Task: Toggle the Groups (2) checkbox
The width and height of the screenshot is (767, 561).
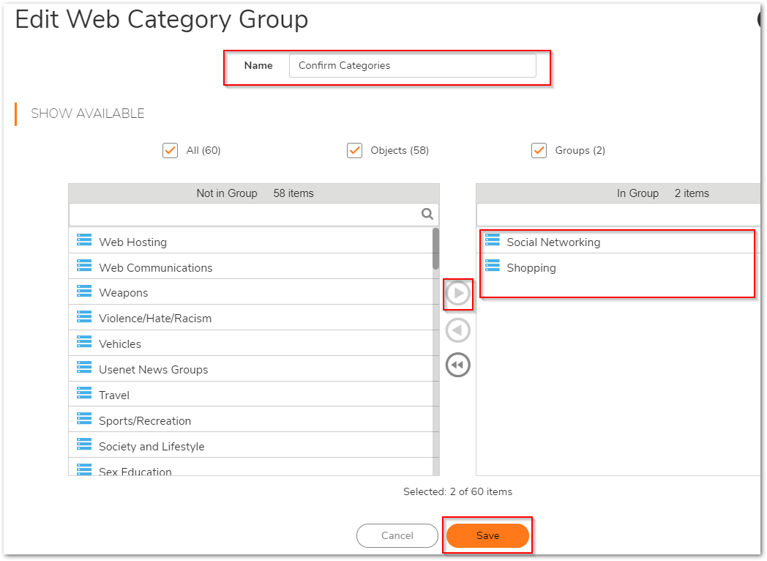Action: point(539,150)
